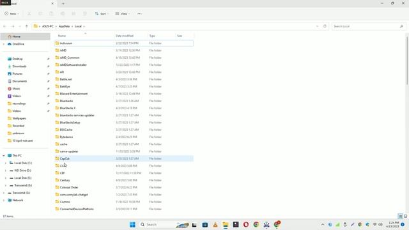Viewport: 409px width, 230px height.
Task: Collapse the This PC node
Action: [x=4, y=155]
